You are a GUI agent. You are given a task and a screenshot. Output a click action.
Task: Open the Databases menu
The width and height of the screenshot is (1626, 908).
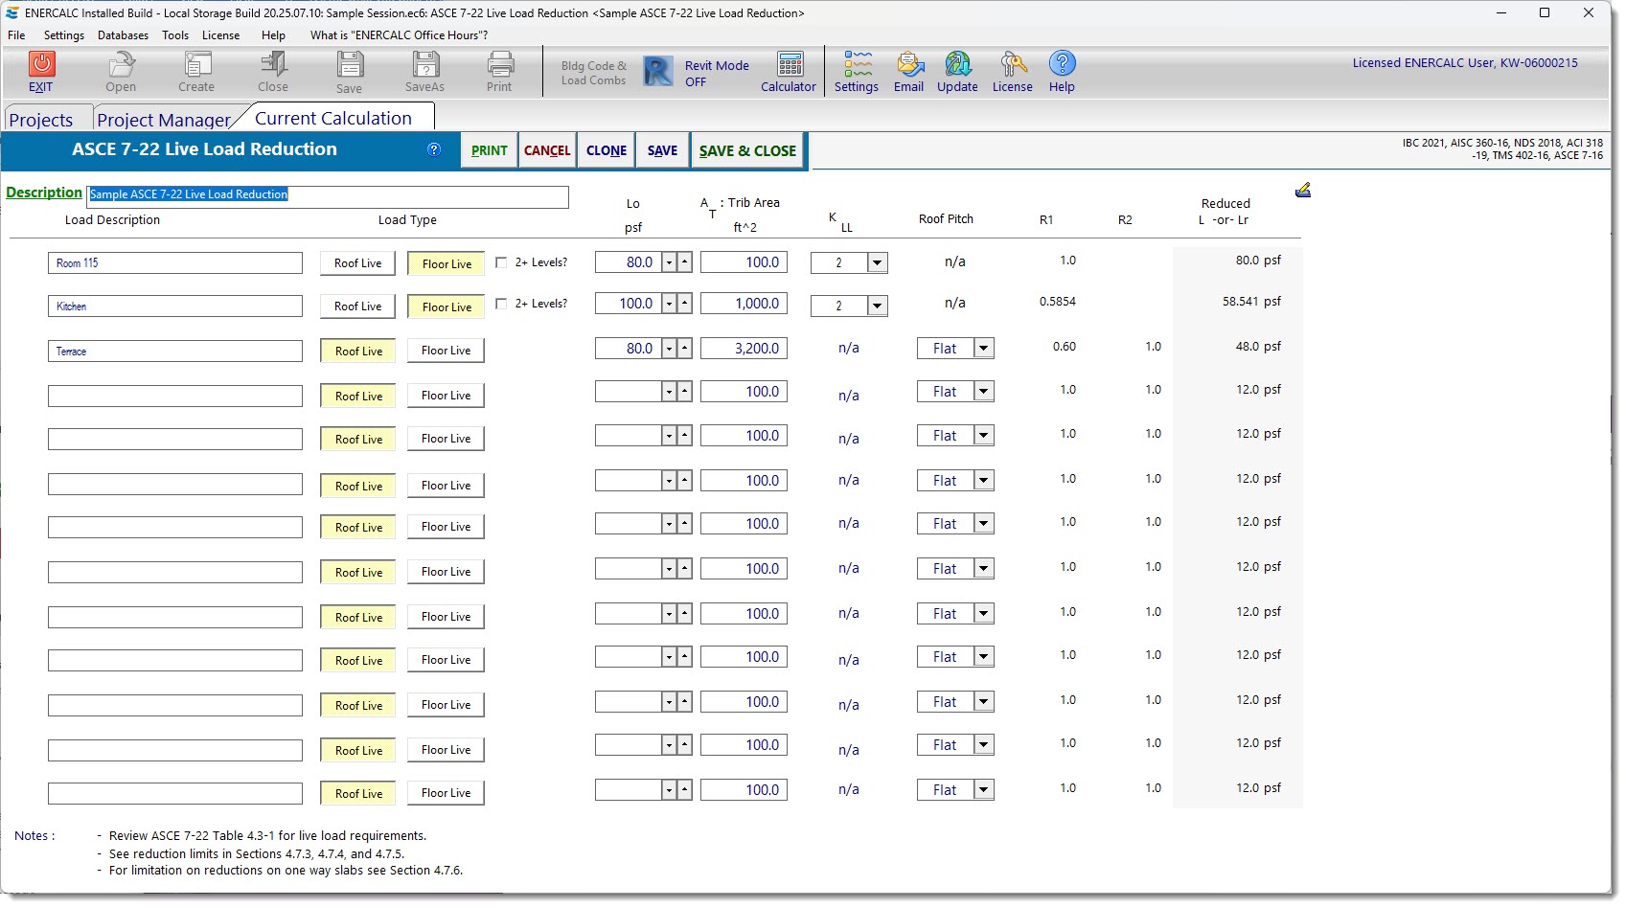pyautogui.click(x=123, y=35)
